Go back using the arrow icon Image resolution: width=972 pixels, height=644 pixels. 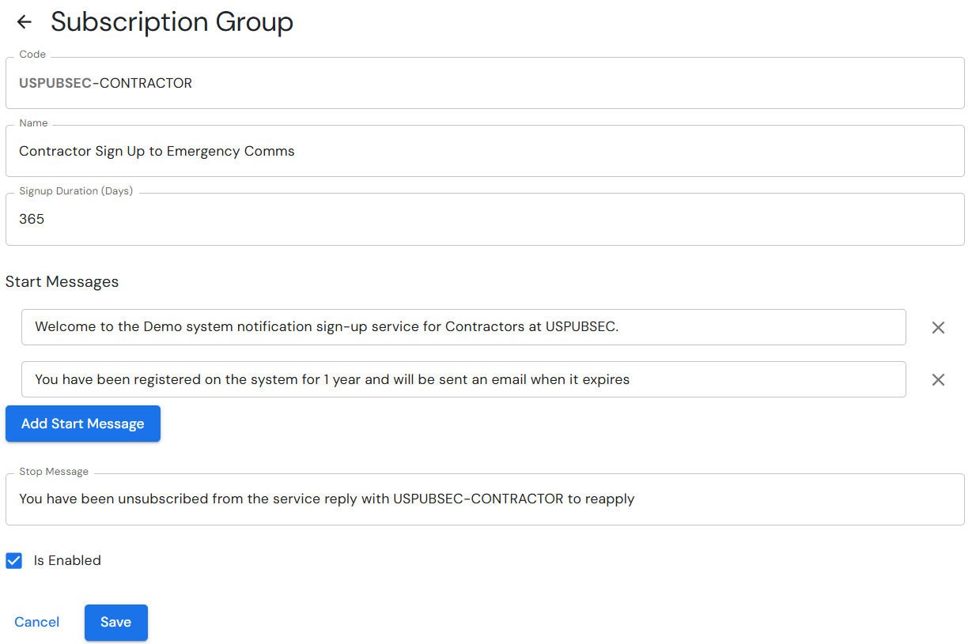point(25,22)
